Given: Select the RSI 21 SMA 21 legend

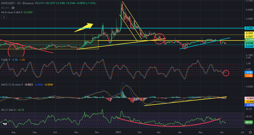Looking at the screenshot, I should coord(9,110).
